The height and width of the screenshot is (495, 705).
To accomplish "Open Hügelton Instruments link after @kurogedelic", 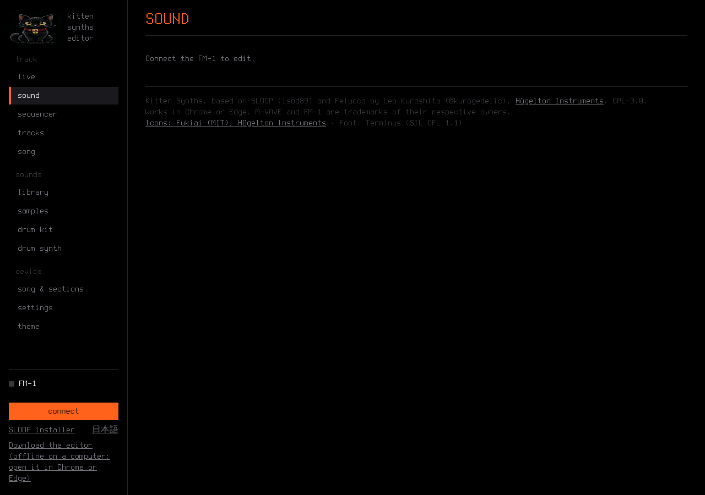I will (560, 101).
